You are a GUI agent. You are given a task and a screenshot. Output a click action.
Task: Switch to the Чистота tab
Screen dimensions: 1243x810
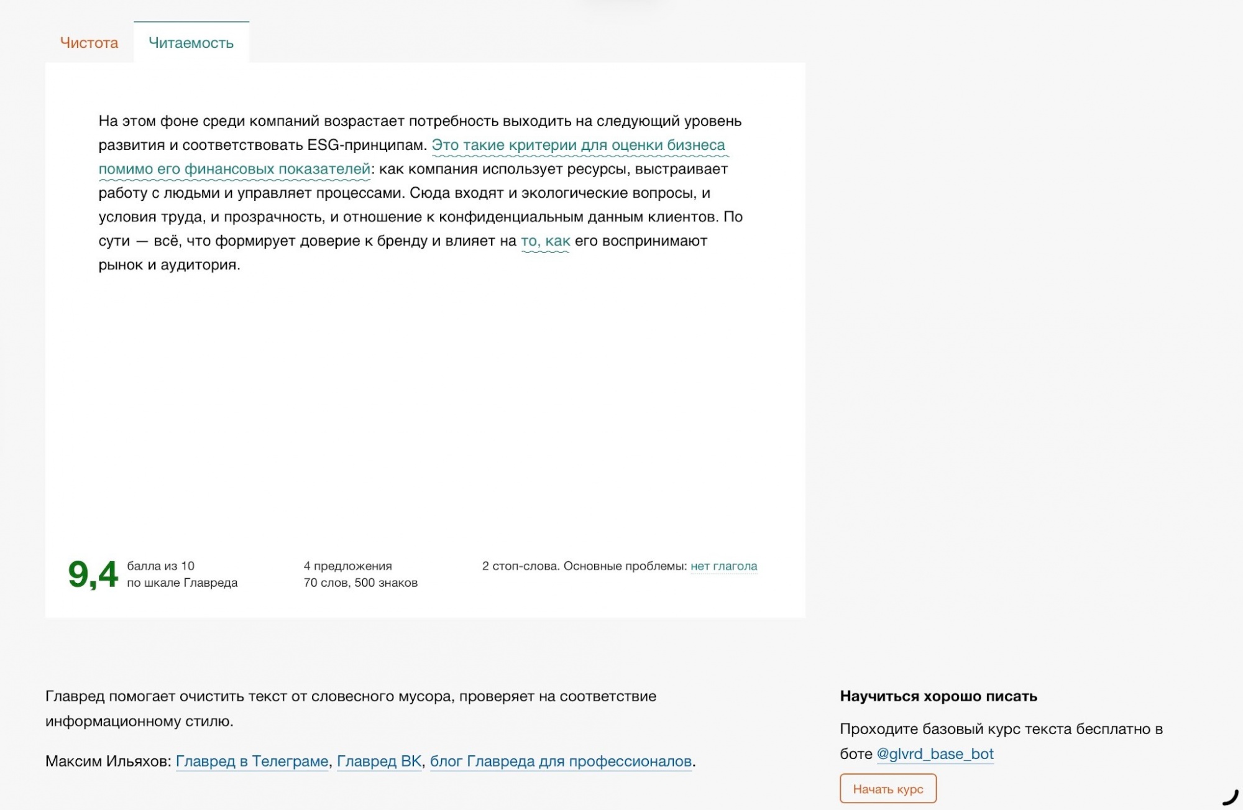click(x=89, y=43)
